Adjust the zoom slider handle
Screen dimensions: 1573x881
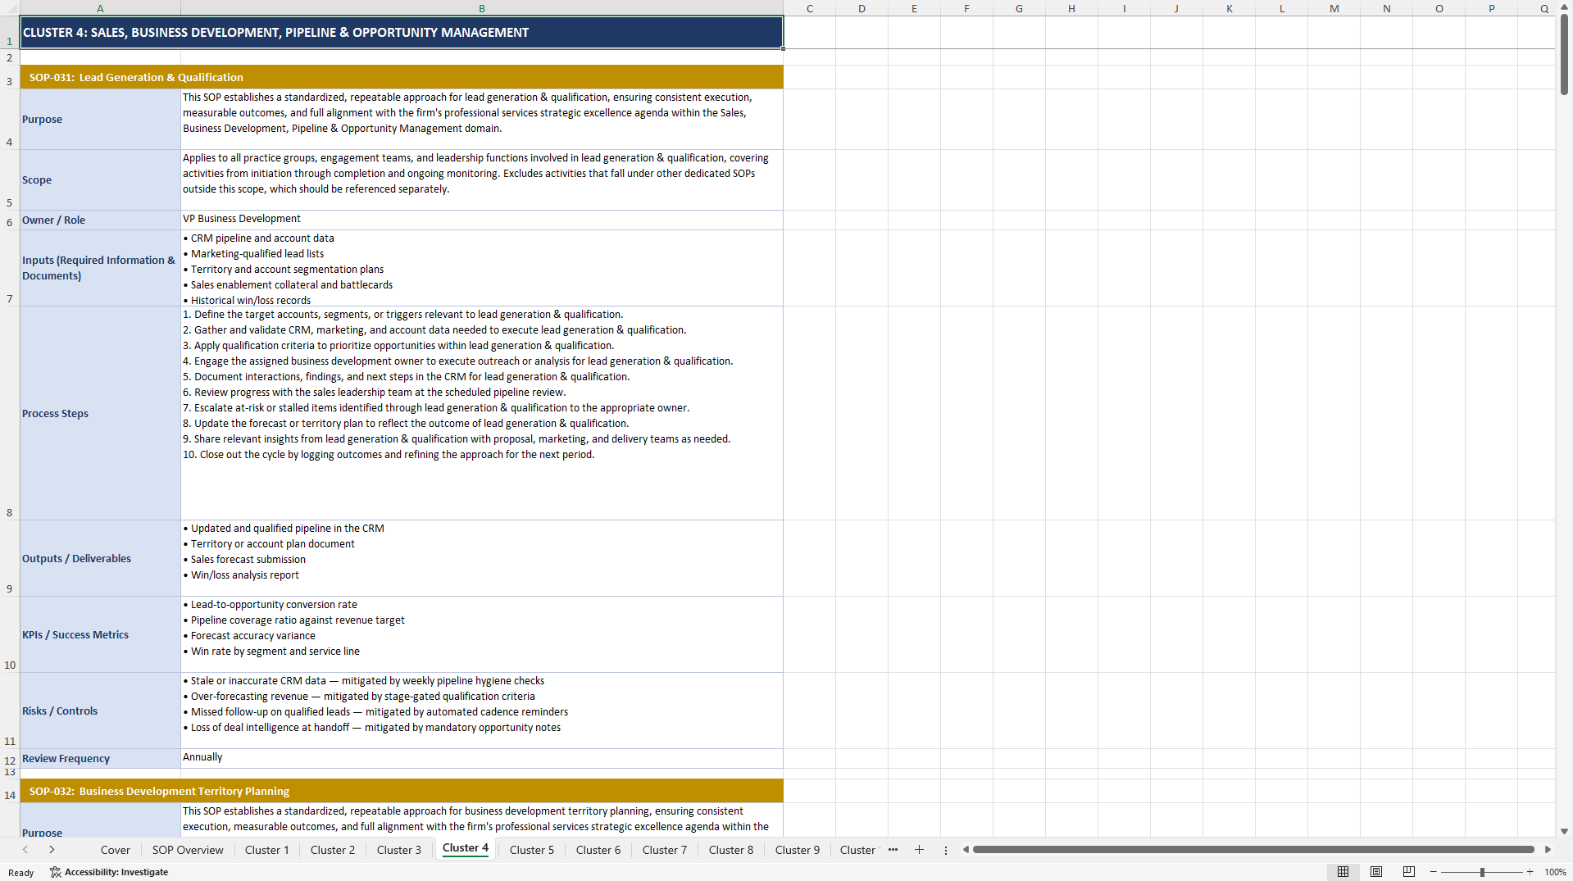click(1482, 872)
